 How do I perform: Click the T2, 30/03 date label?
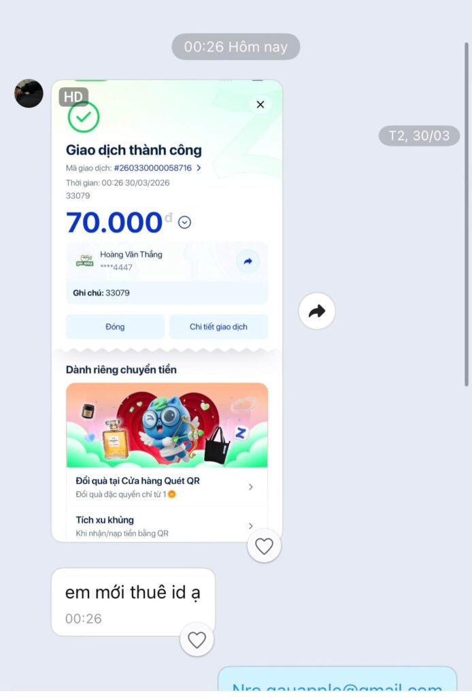click(x=419, y=135)
